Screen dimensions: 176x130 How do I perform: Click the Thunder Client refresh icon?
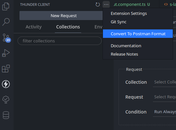click(98, 5)
